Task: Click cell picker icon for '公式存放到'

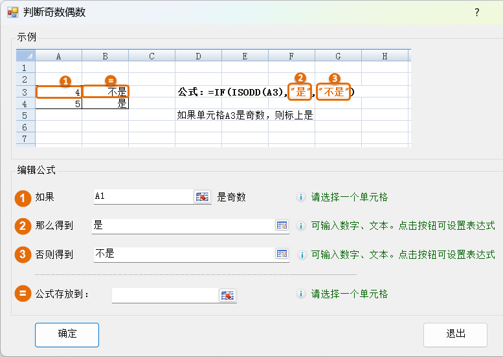Action: [227, 295]
